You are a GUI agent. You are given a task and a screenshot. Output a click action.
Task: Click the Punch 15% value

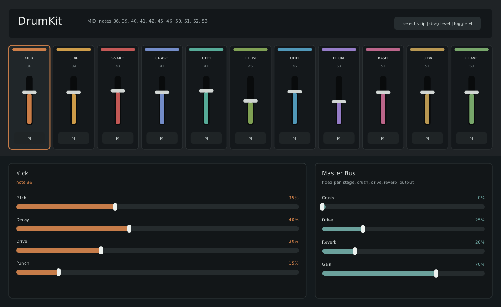click(x=294, y=263)
